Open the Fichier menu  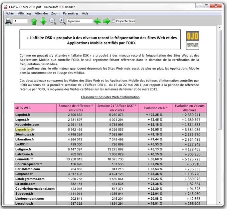click(10, 13)
